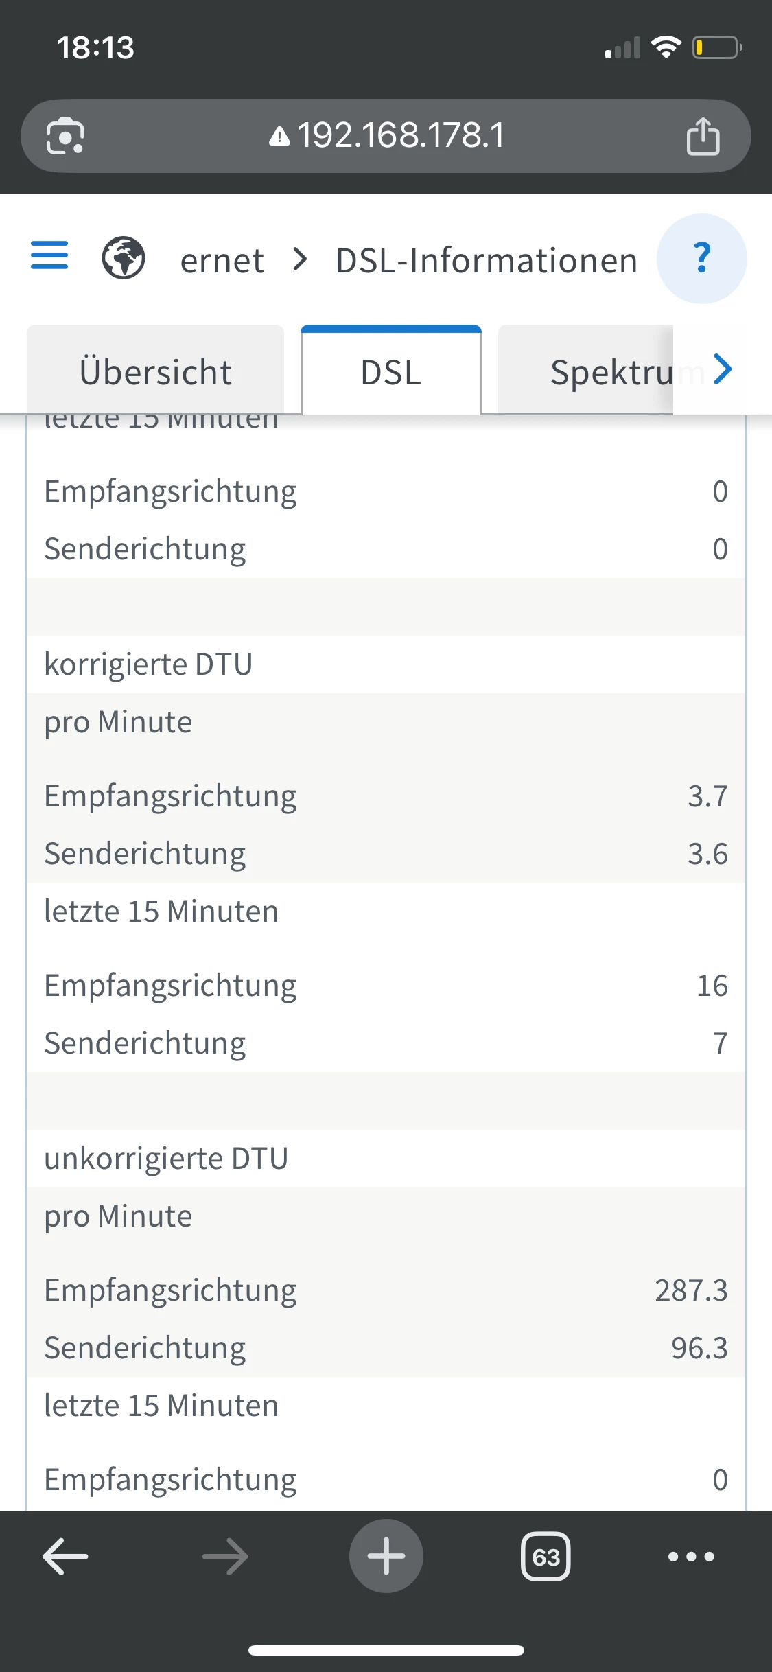This screenshot has height=1672, width=772.
Task: Tap the not-secure warning triangle
Action: click(x=279, y=137)
